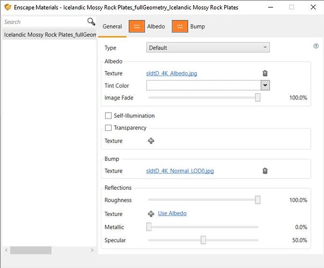
Task: Enable the Transparency checkbox
Action: coord(108,128)
